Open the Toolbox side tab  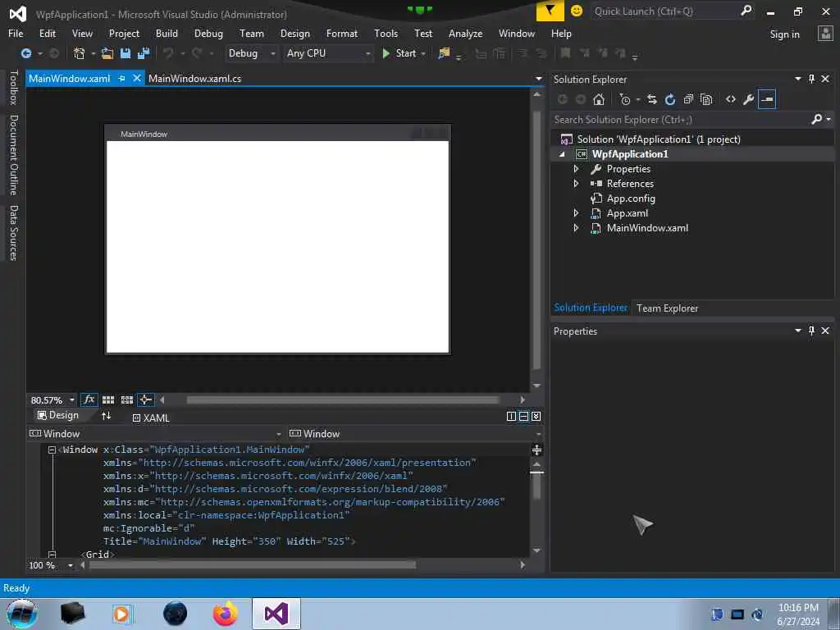point(13,87)
